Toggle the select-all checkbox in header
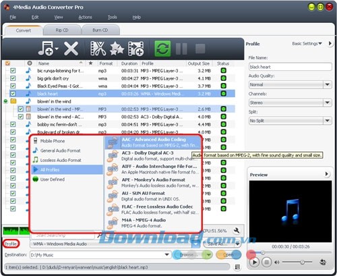Image resolution: width=337 pixels, height=276 pixels. [x=7, y=63]
